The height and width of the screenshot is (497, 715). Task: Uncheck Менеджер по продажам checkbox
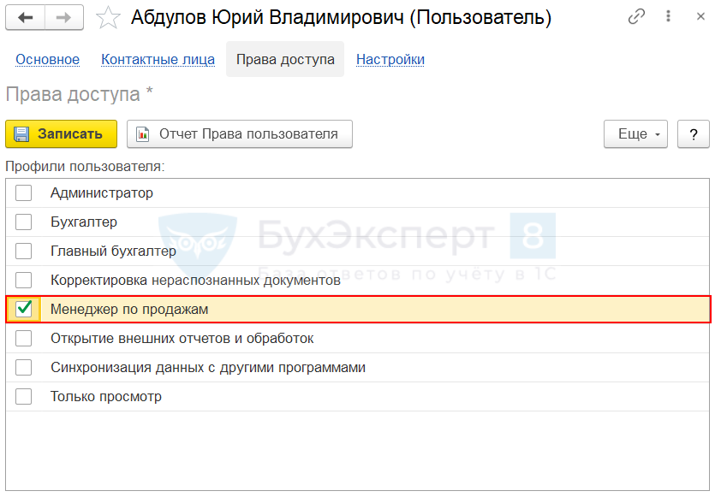point(24,309)
